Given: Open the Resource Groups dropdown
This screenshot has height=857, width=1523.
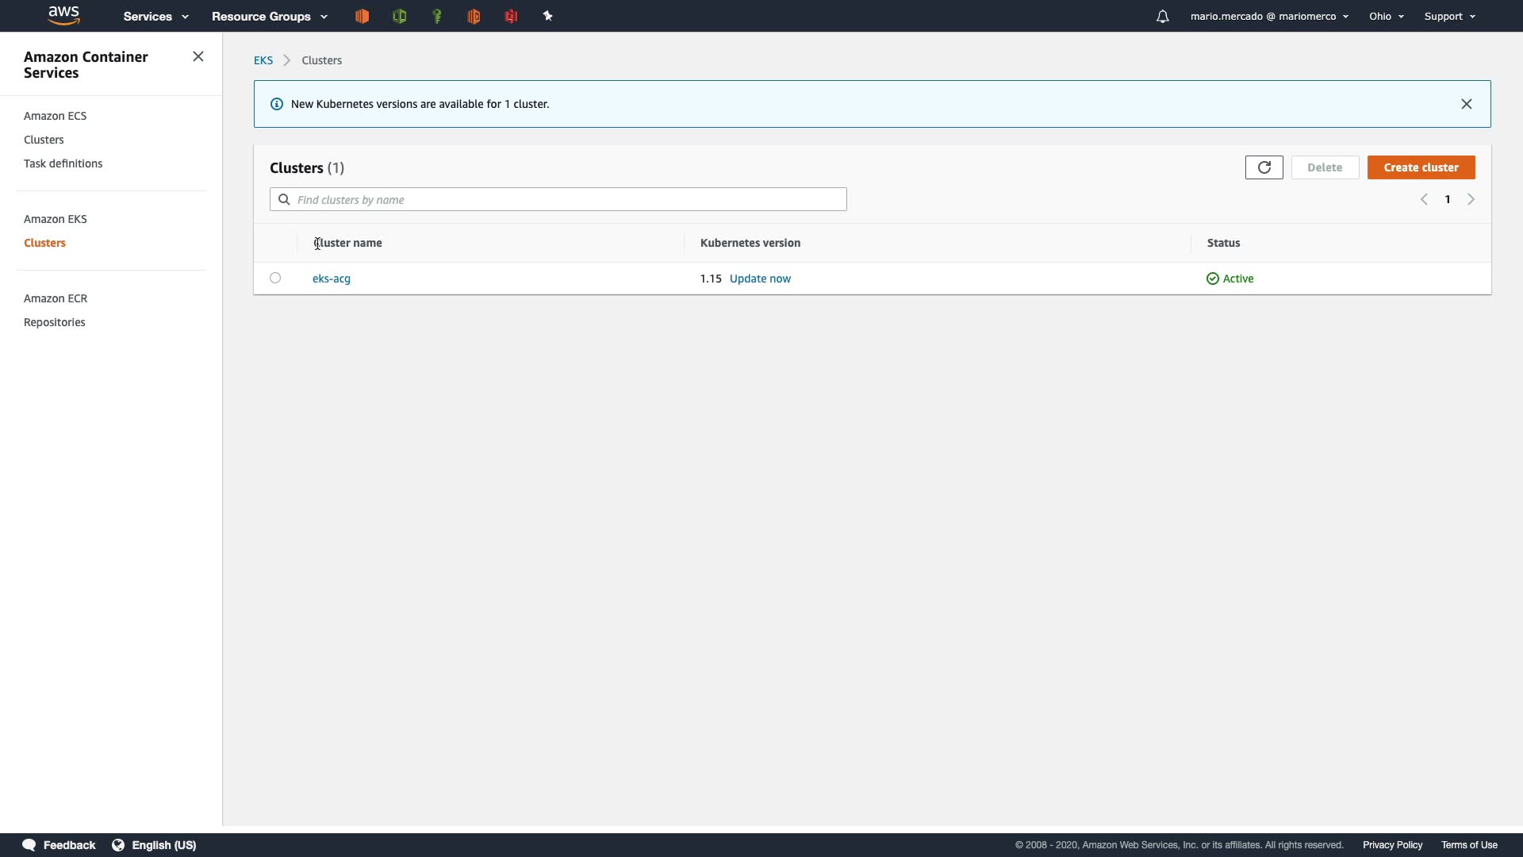Looking at the screenshot, I should (269, 16).
